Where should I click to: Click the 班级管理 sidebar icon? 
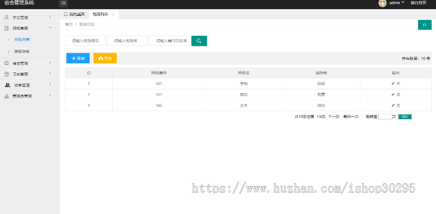point(7,28)
